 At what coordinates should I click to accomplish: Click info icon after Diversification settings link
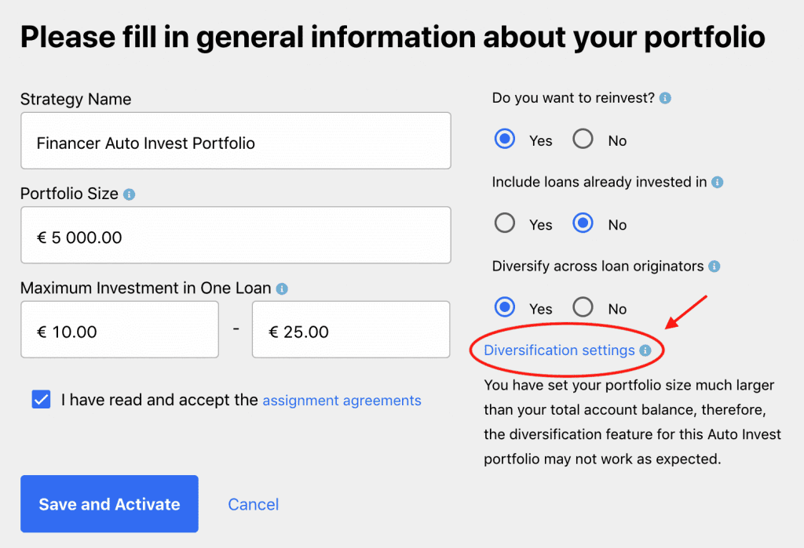pyautogui.click(x=645, y=350)
